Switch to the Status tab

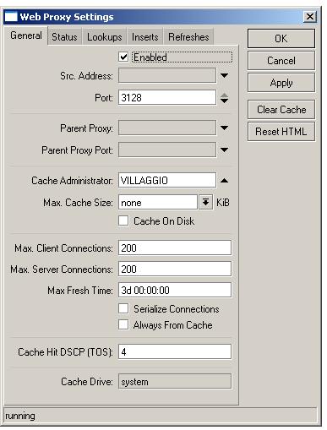point(64,37)
